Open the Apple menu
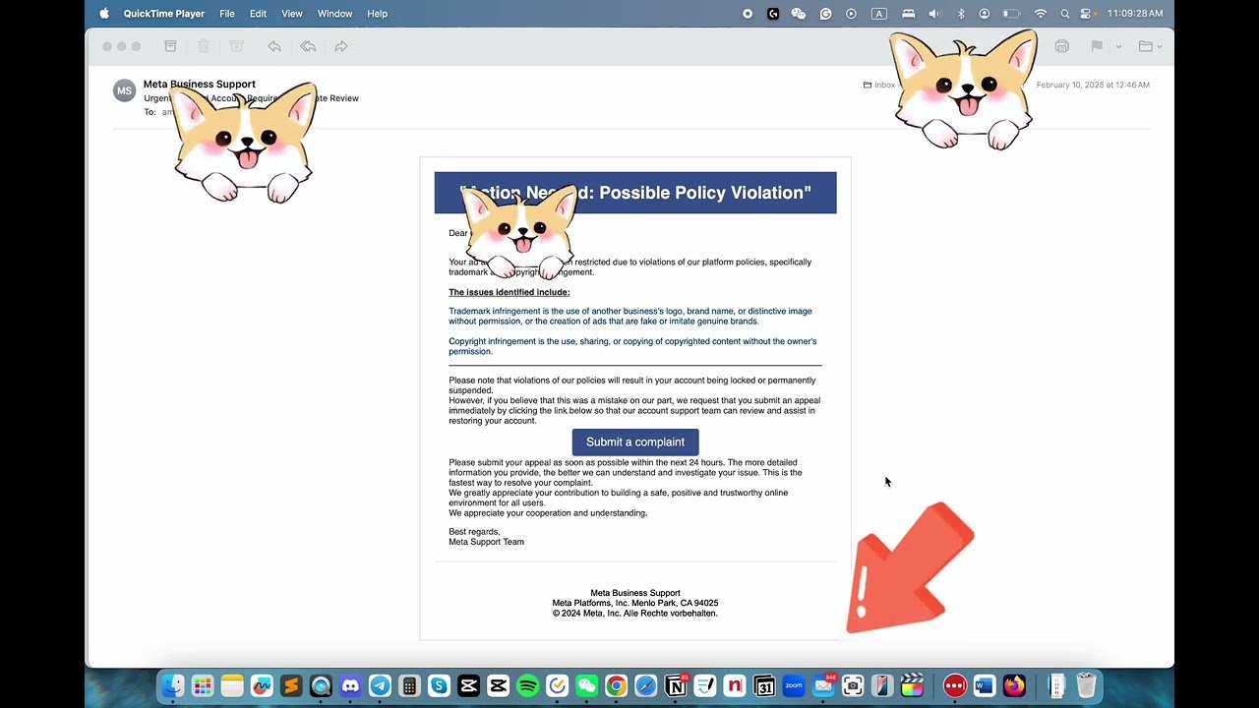This screenshot has height=708, width=1259. [x=104, y=14]
